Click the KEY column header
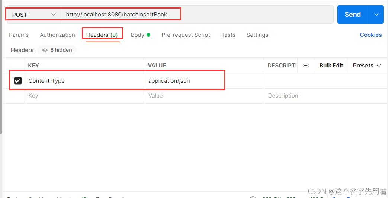This screenshot has width=392, height=198. [x=33, y=66]
